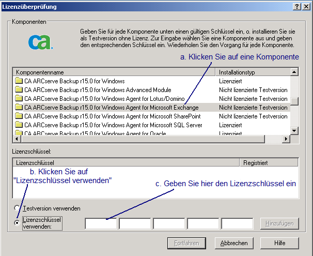Click the Abbrechen button
This screenshot has height=256, width=313.
click(234, 243)
